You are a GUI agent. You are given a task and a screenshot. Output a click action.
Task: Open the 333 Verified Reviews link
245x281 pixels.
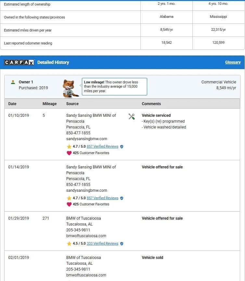pyautogui.click(x=102, y=244)
